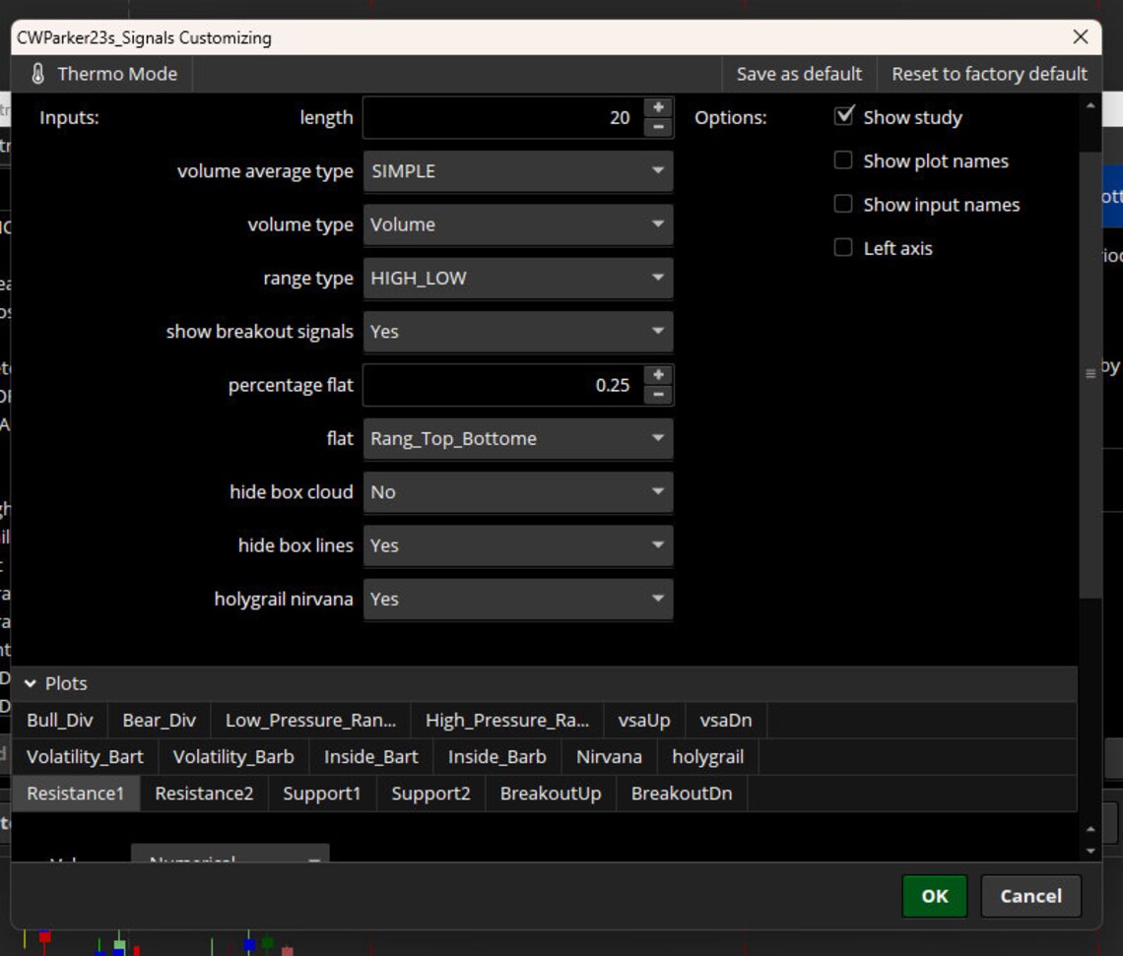Increase percentage flat using its plus stepper
1123x956 pixels.
[658, 375]
